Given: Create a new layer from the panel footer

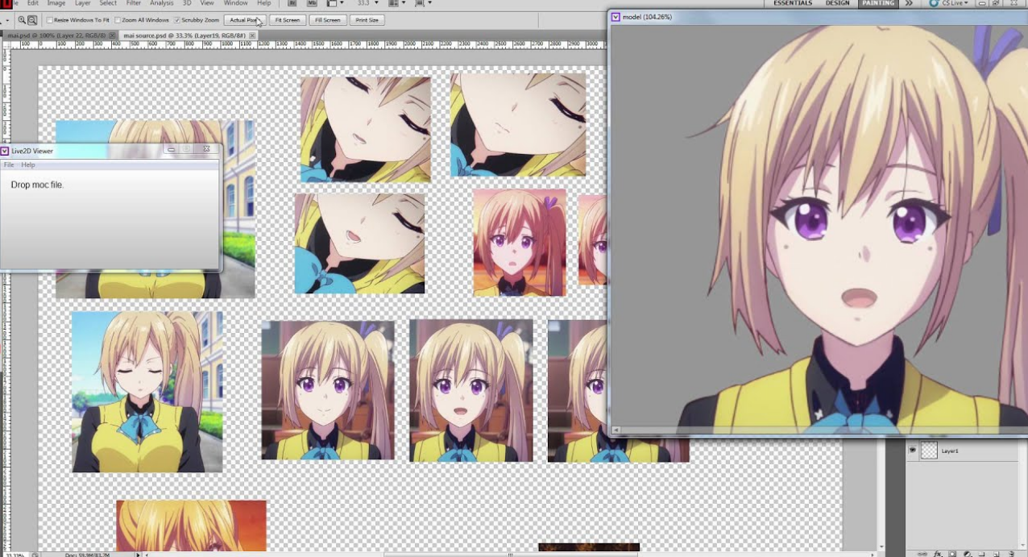Looking at the screenshot, I should pos(998,554).
